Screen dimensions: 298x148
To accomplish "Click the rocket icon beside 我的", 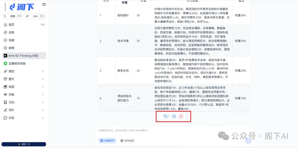I will pyautogui.click(x=5, y=71).
